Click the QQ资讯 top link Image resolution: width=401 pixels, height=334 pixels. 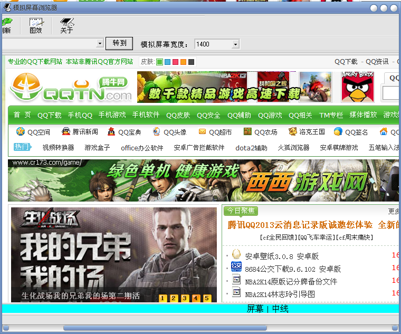click(377, 62)
